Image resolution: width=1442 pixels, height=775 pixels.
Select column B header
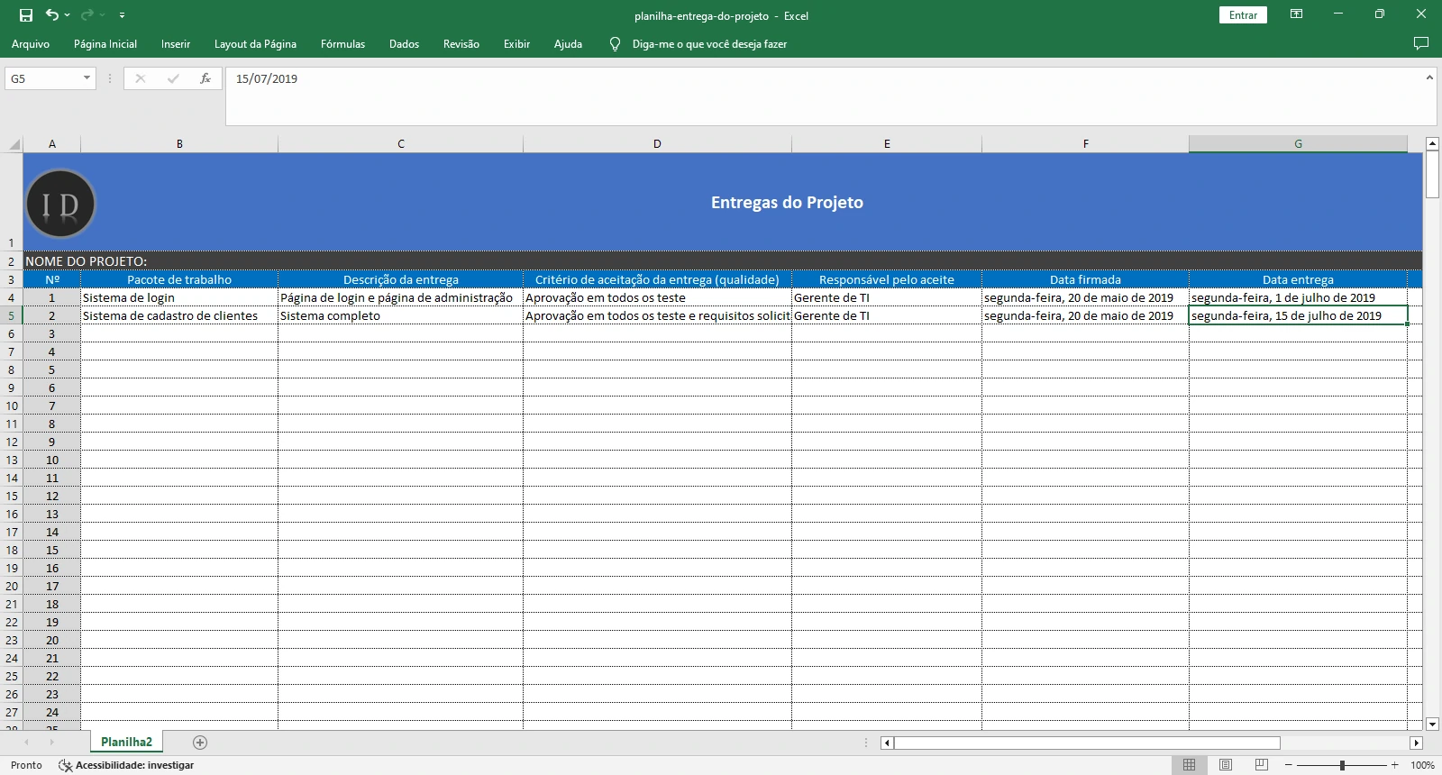click(179, 144)
